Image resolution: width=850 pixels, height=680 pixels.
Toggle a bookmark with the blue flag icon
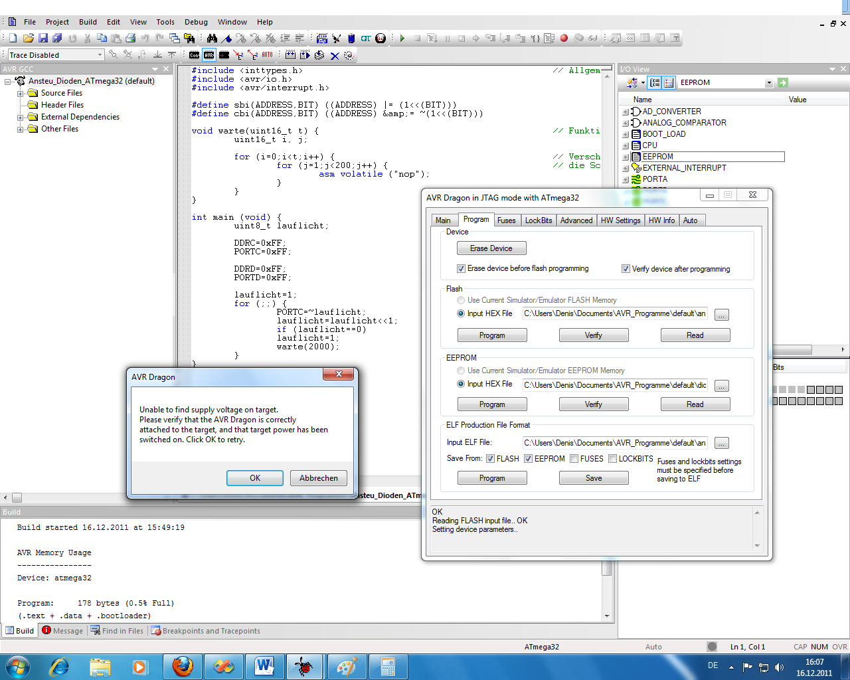coord(226,38)
